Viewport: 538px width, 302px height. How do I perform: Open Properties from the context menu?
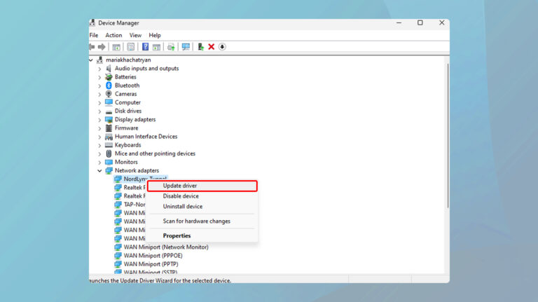(x=177, y=235)
